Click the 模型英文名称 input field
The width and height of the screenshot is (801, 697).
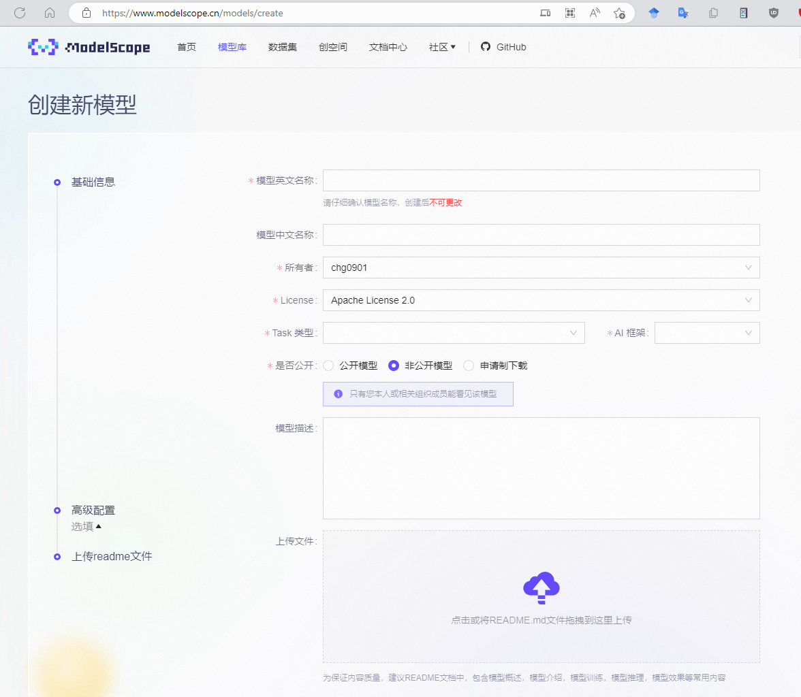click(x=541, y=180)
